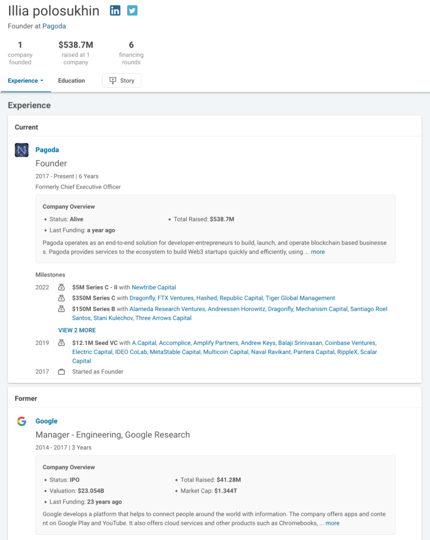Open Electric Capital investor link
The height and width of the screenshot is (540, 430).
[x=92, y=352]
